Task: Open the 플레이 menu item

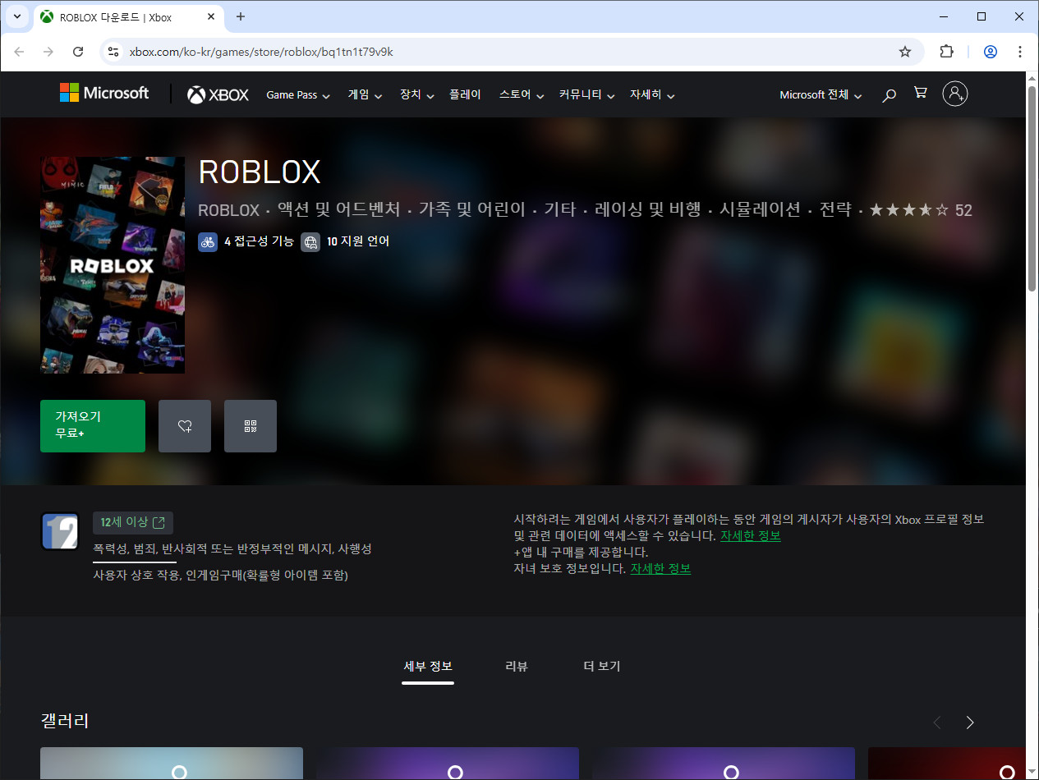Action: pos(466,95)
